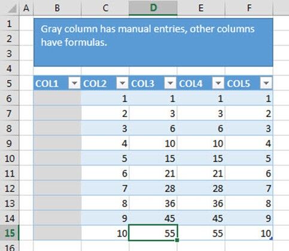Open the COL1 filter dropdown
Viewport: 289px width, 251px height.
coord(74,83)
